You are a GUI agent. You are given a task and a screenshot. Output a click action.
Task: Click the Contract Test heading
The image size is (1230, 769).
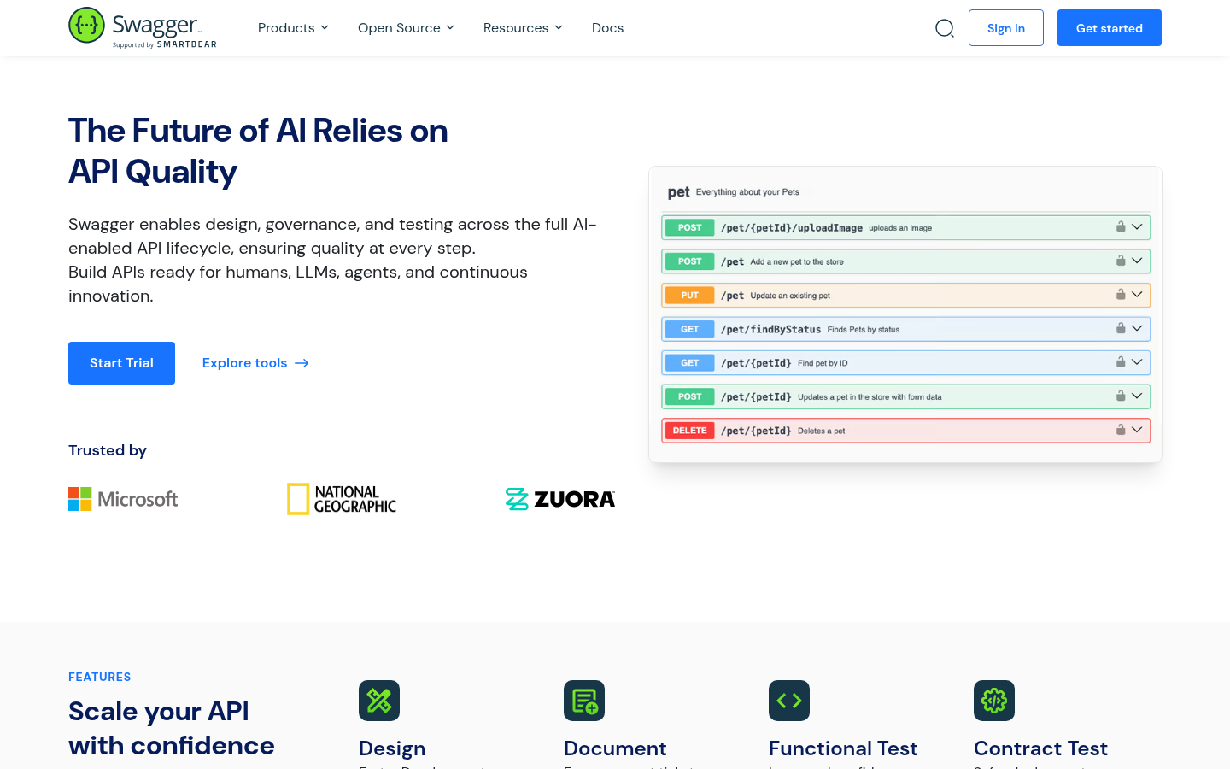(1040, 748)
